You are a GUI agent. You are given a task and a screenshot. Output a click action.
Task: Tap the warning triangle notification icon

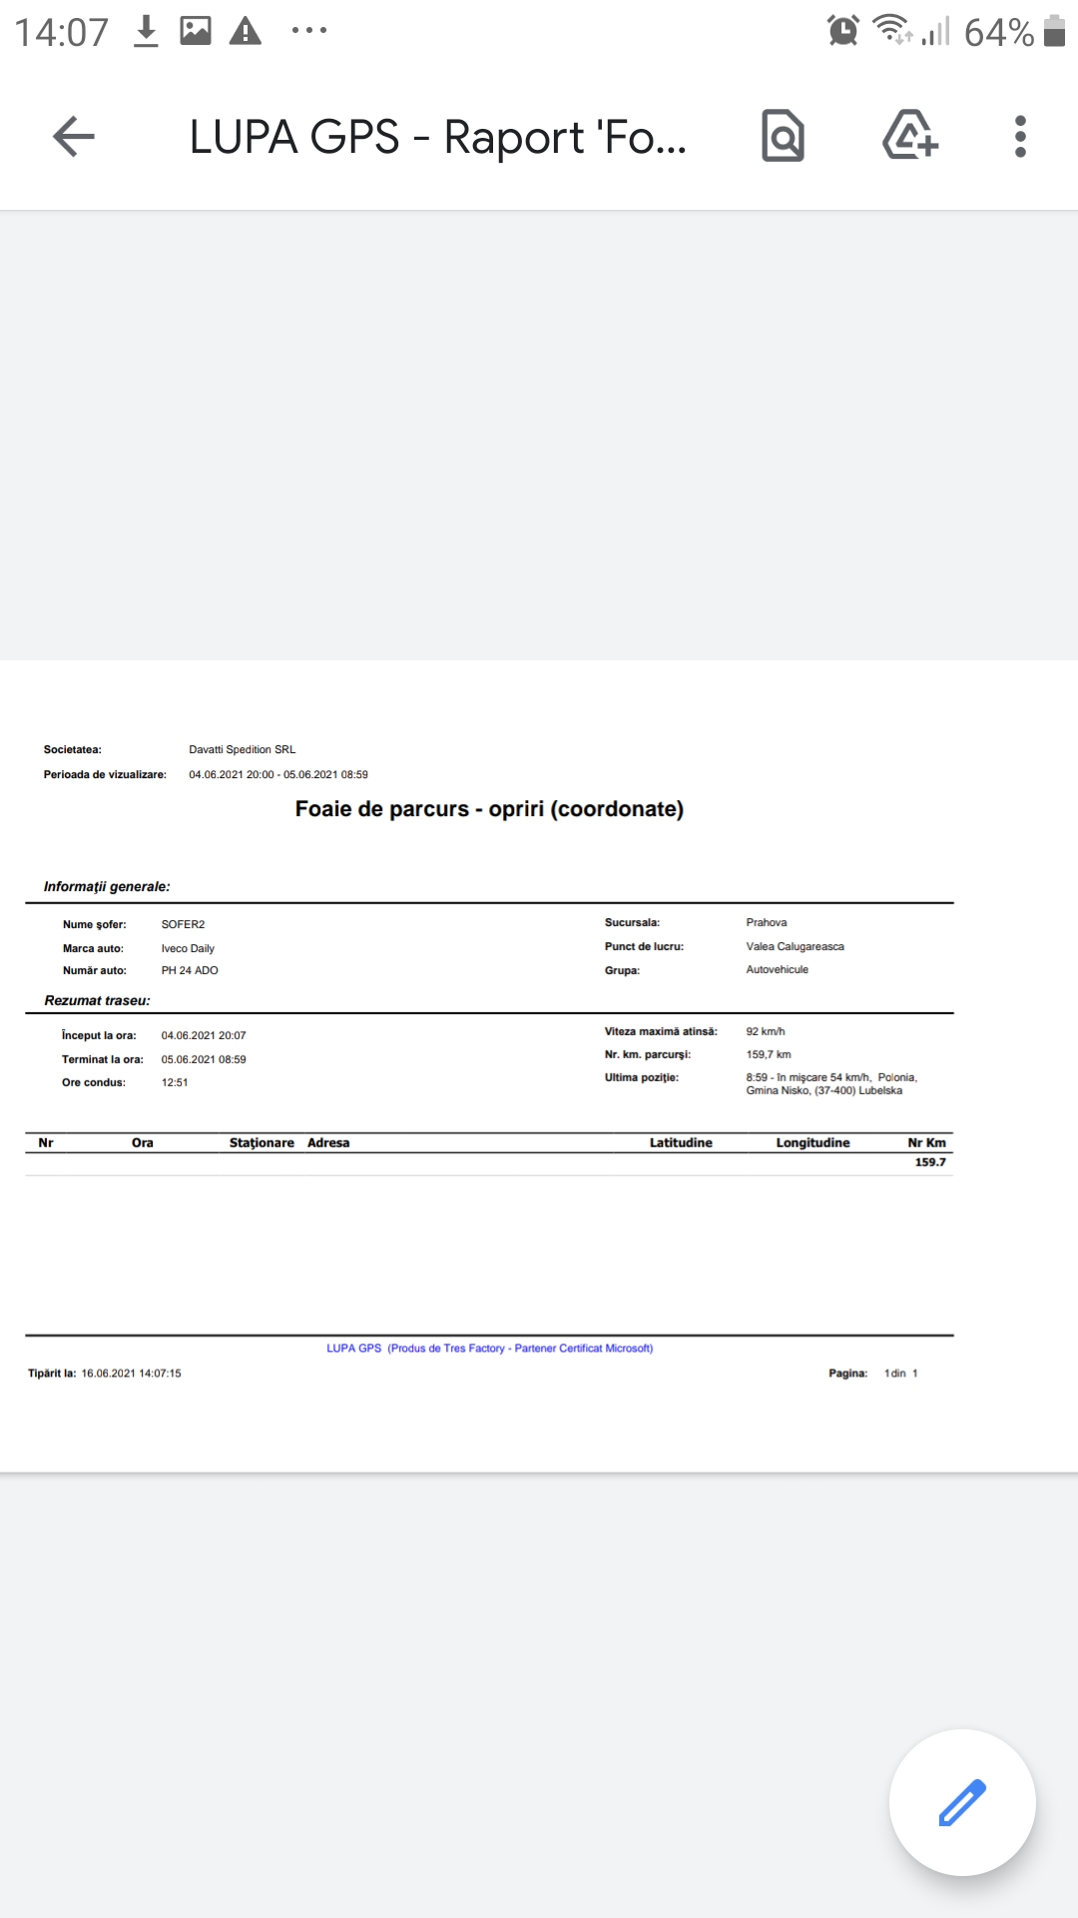click(245, 31)
